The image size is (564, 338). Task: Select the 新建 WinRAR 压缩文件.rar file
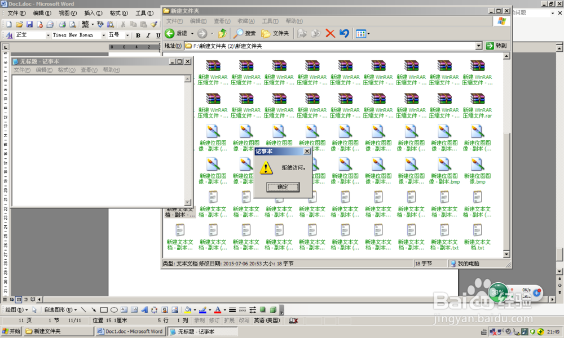(477, 106)
